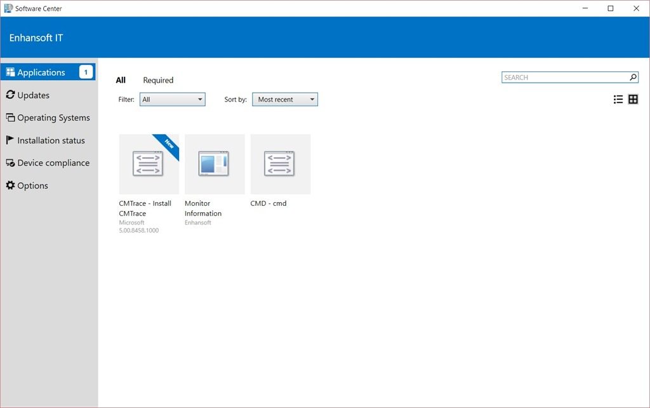Click the CMD - cmd app name
650x408 pixels.
[269, 203]
